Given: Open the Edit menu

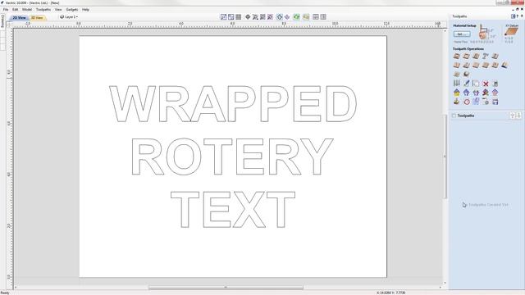Looking at the screenshot, I should (x=15, y=10).
